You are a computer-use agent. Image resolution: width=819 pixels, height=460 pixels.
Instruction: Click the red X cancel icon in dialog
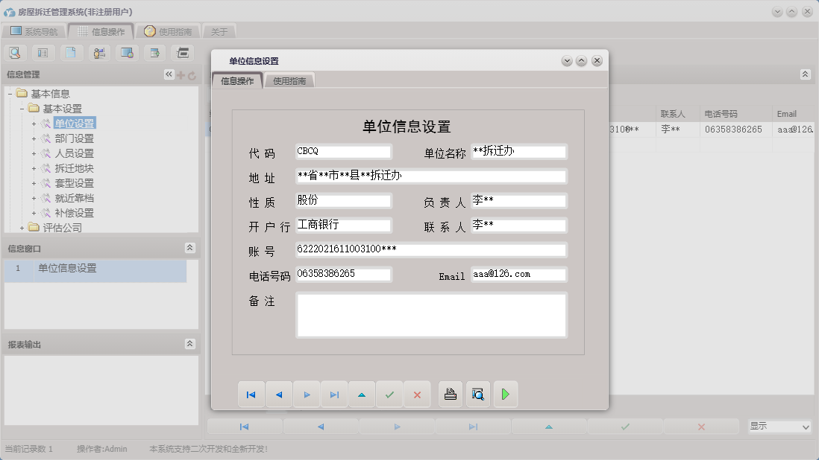coord(417,394)
